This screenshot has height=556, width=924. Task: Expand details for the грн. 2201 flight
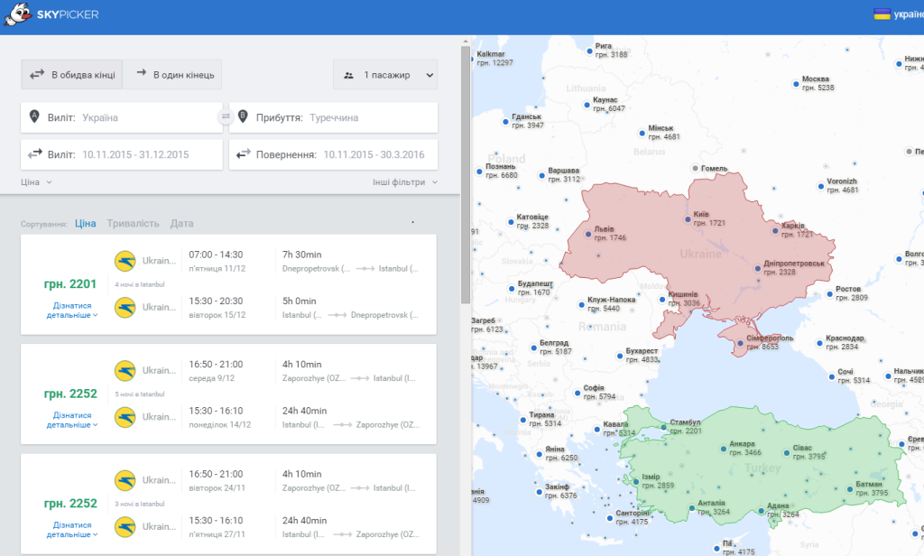pyautogui.click(x=72, y=310)
